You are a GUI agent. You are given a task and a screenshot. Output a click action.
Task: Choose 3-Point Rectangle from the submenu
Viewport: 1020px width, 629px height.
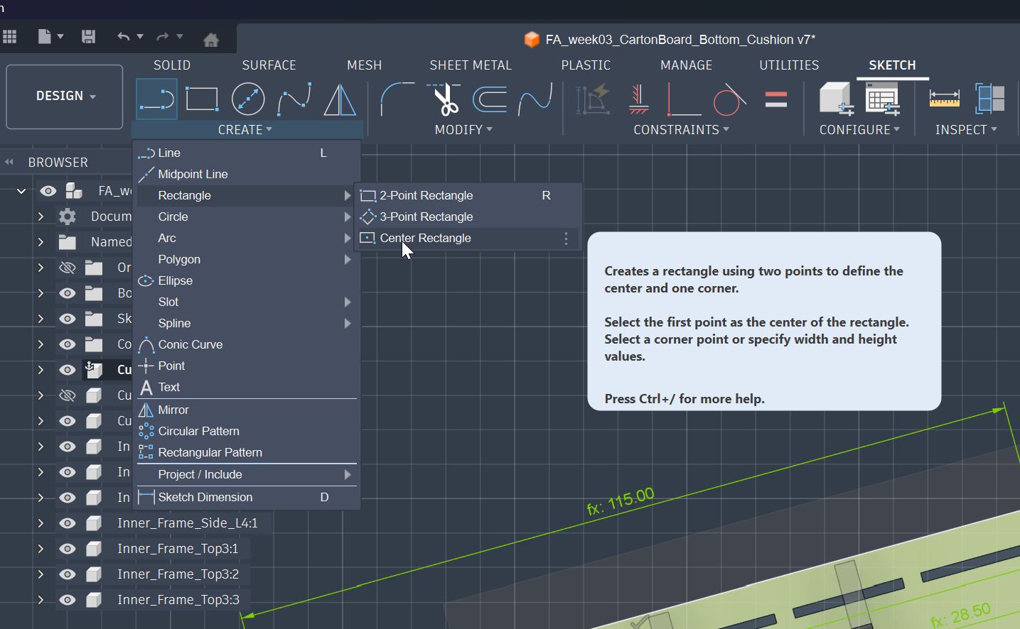click(467, 217)
